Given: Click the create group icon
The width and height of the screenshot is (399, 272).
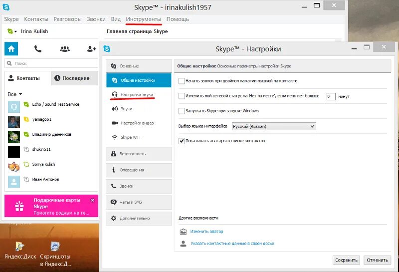Looking at the screenshot, I should (65, 48).
